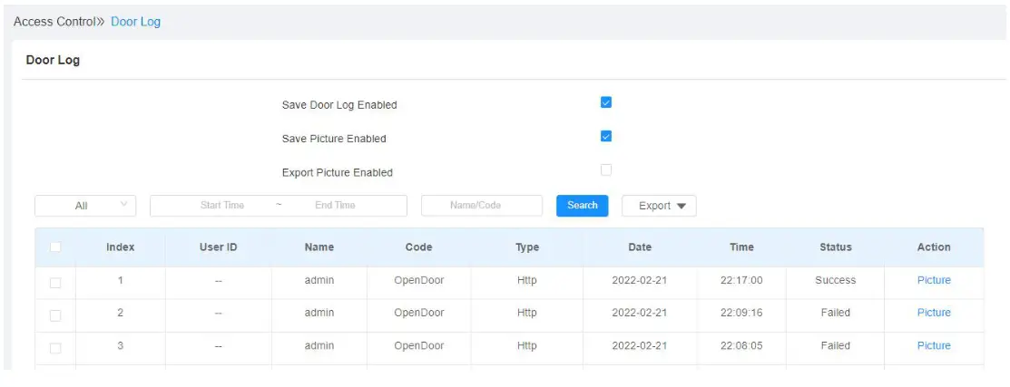Viewport: 1010px width, 387px height.
Task: Uncheck the Save Picture Enabled checkbox
Action: pyautogui.click(x=606, y=137)
